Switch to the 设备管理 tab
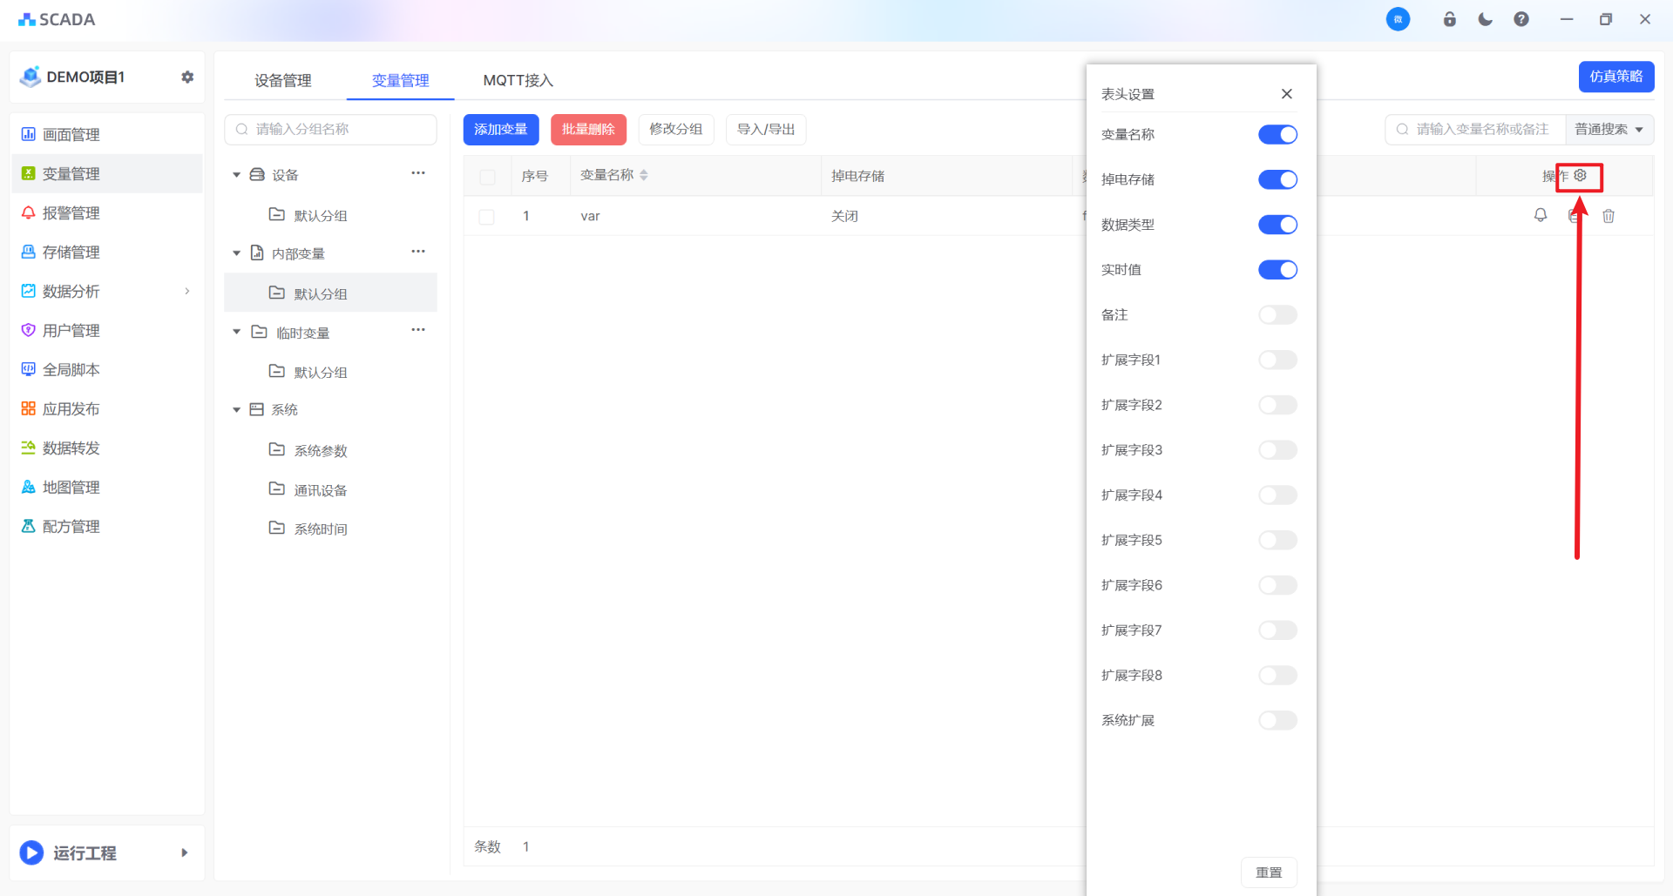Image resolution: width=1673 pixels, height=896 pixels. point(283,80)
